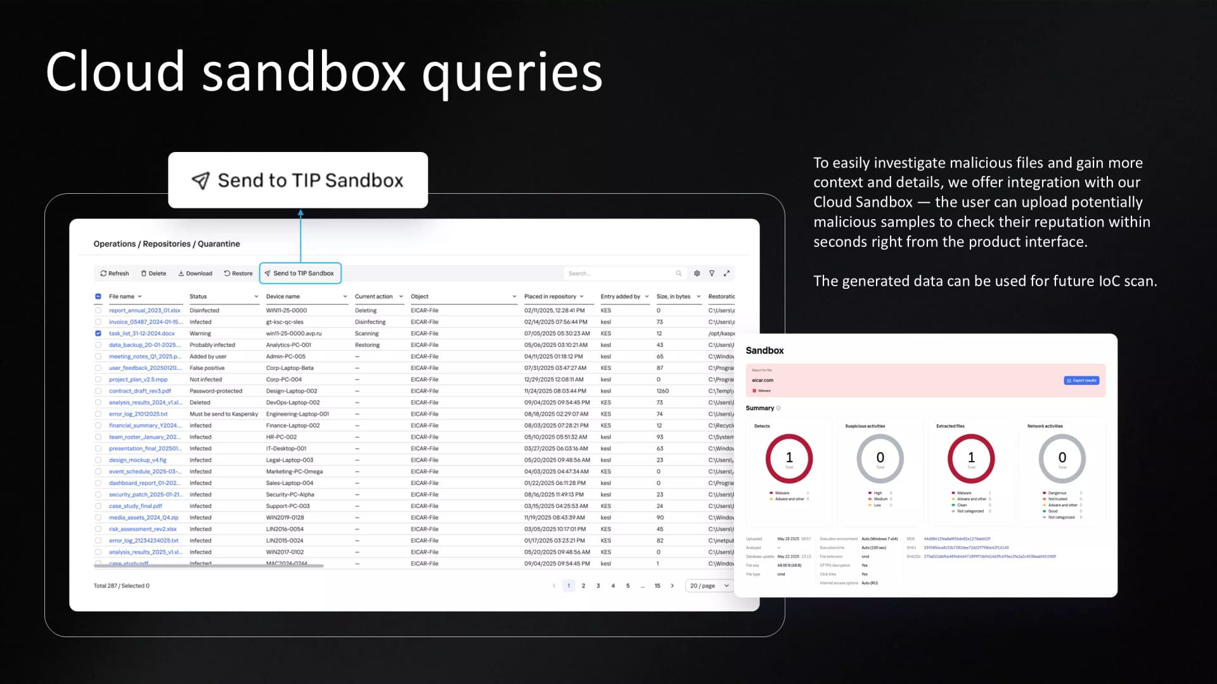Check the data_backup_20-01-2025 row checkbox
1217x684 pixels.
pos(98,345)
